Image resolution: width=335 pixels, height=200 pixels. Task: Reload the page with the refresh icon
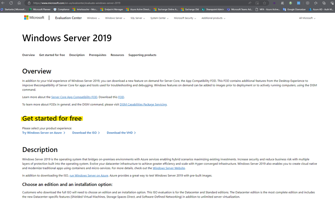(11, 3)
